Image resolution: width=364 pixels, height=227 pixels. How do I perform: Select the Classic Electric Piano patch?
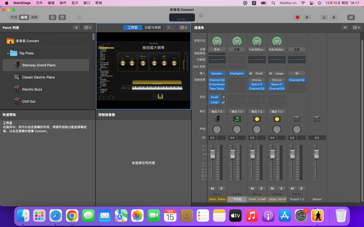(46, 77)
